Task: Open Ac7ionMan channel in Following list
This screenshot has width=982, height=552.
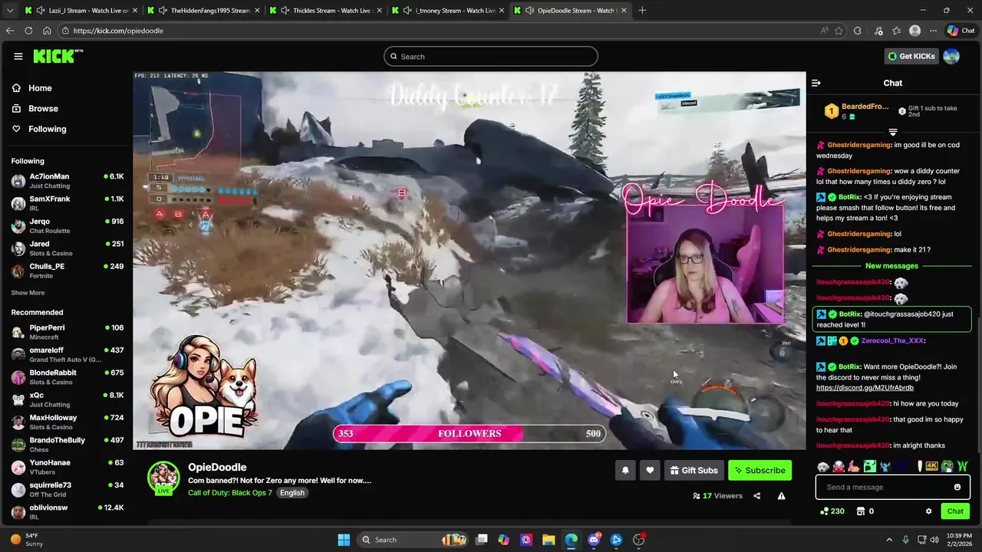Action: 68,181
